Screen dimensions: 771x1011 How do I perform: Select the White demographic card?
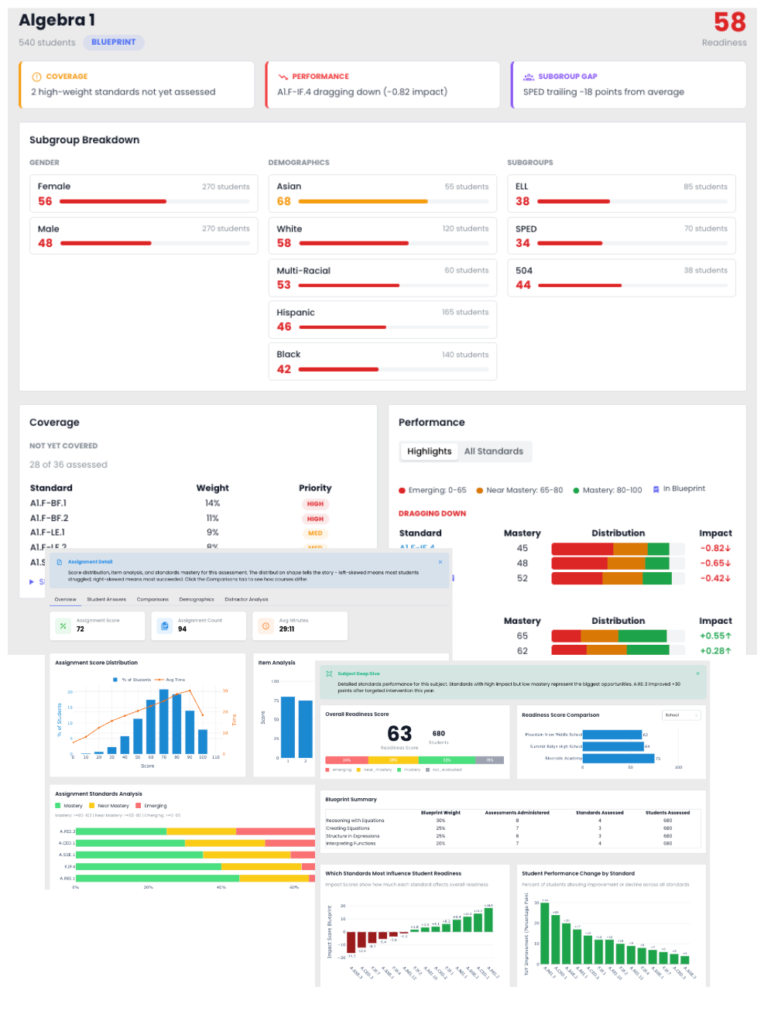coord(382,235)
